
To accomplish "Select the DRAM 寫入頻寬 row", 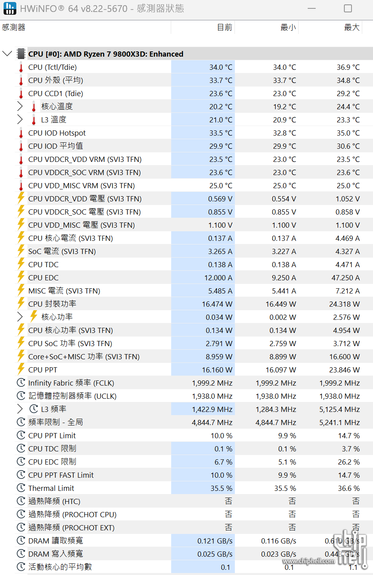I will [x=194, y=554].
